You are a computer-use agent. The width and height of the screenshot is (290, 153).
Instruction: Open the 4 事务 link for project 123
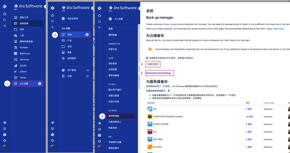tap(249, 109)
